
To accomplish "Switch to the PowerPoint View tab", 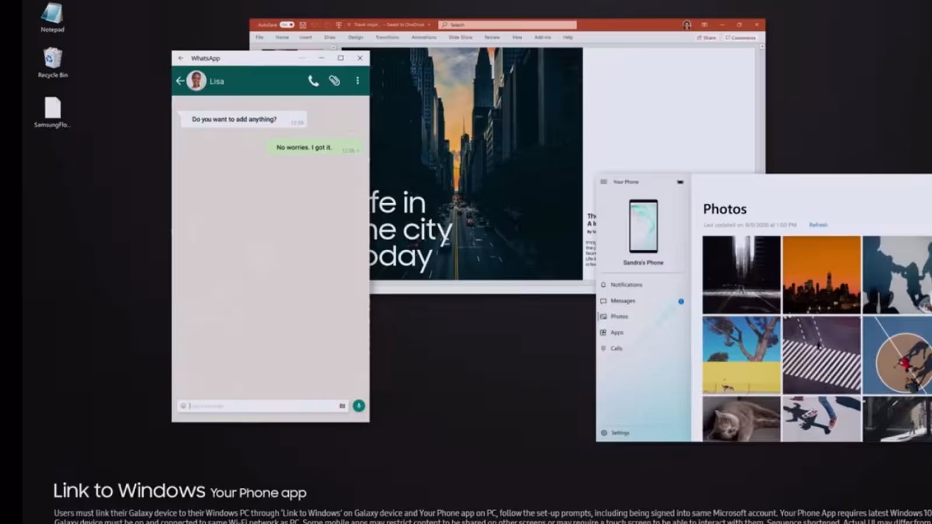I will click(x=517, y=37).
